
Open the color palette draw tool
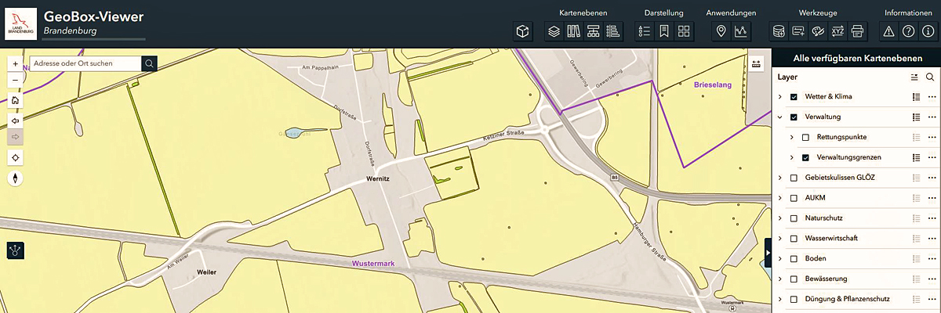click(x=818, y=31)
